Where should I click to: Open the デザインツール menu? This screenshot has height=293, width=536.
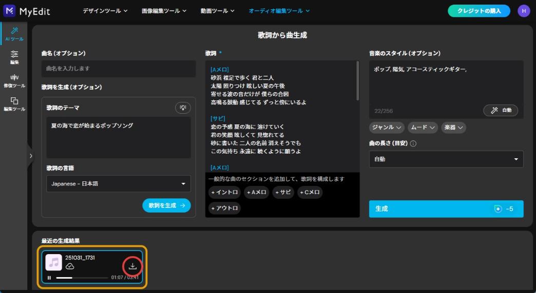point(105,11)
